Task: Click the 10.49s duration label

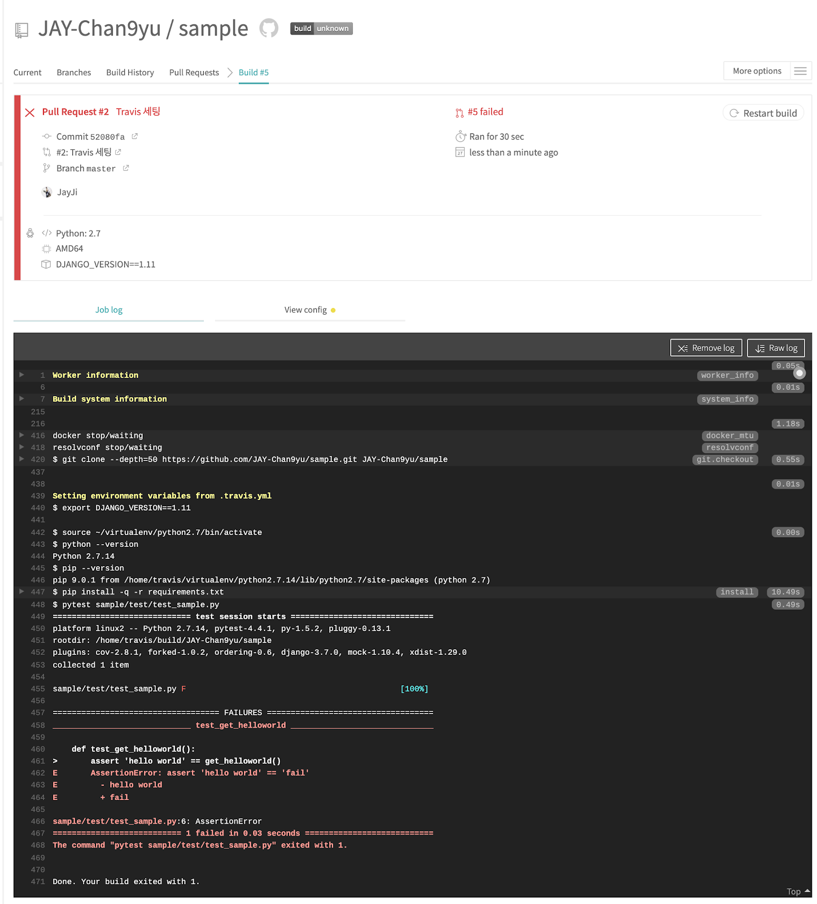Action: (x=785, y=592)
